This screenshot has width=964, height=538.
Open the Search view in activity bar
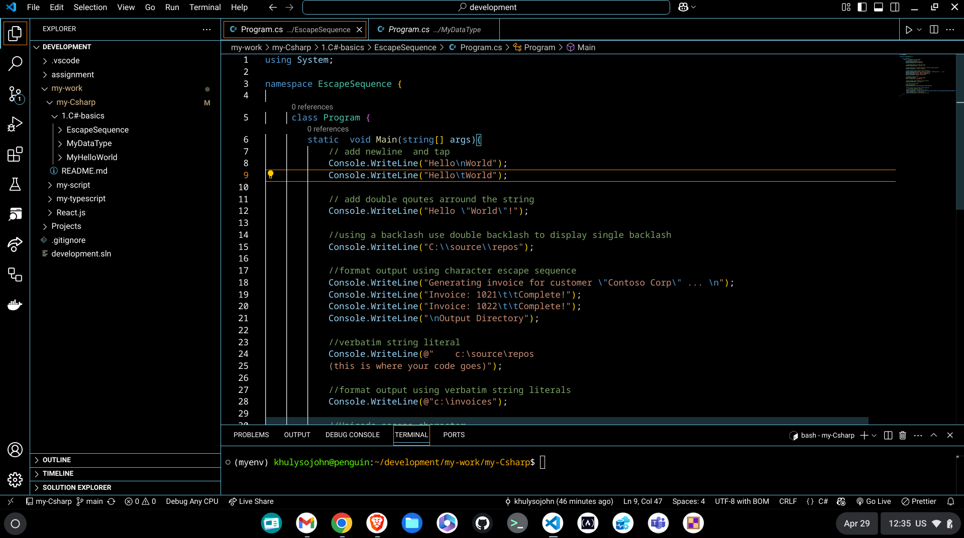pos(15,64)
